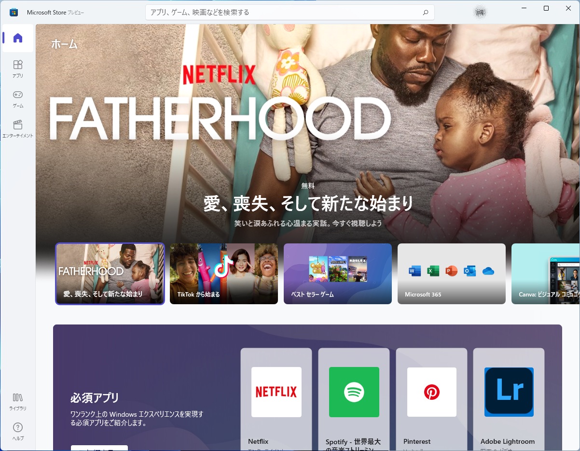Select the Microsoft 365 carousel card
This screenshot has width=580, height=451.
452,274
